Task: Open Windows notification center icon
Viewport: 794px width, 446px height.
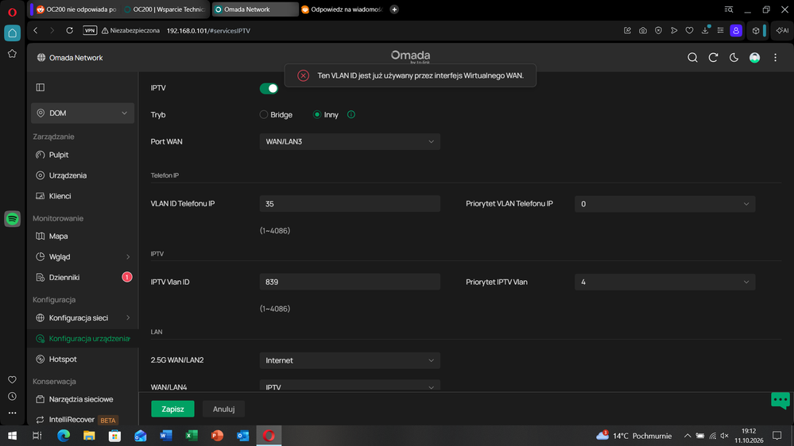Action: (x=777, y=436)
